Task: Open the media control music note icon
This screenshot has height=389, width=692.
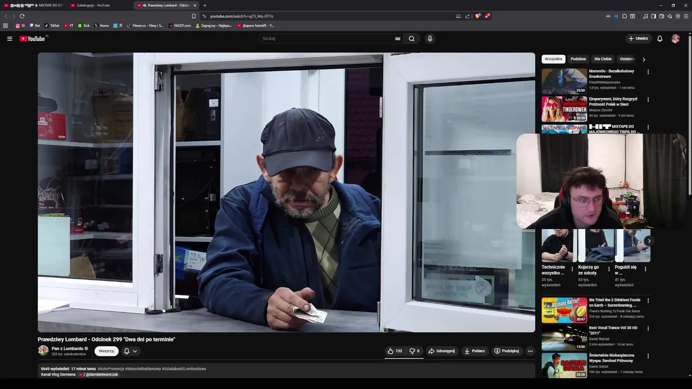Action: coord(646,16)
